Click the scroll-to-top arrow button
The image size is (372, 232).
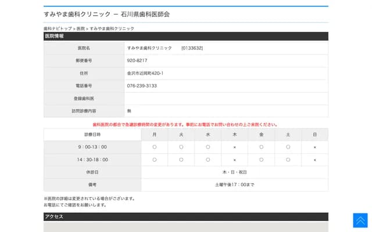(x=360, y=220)
